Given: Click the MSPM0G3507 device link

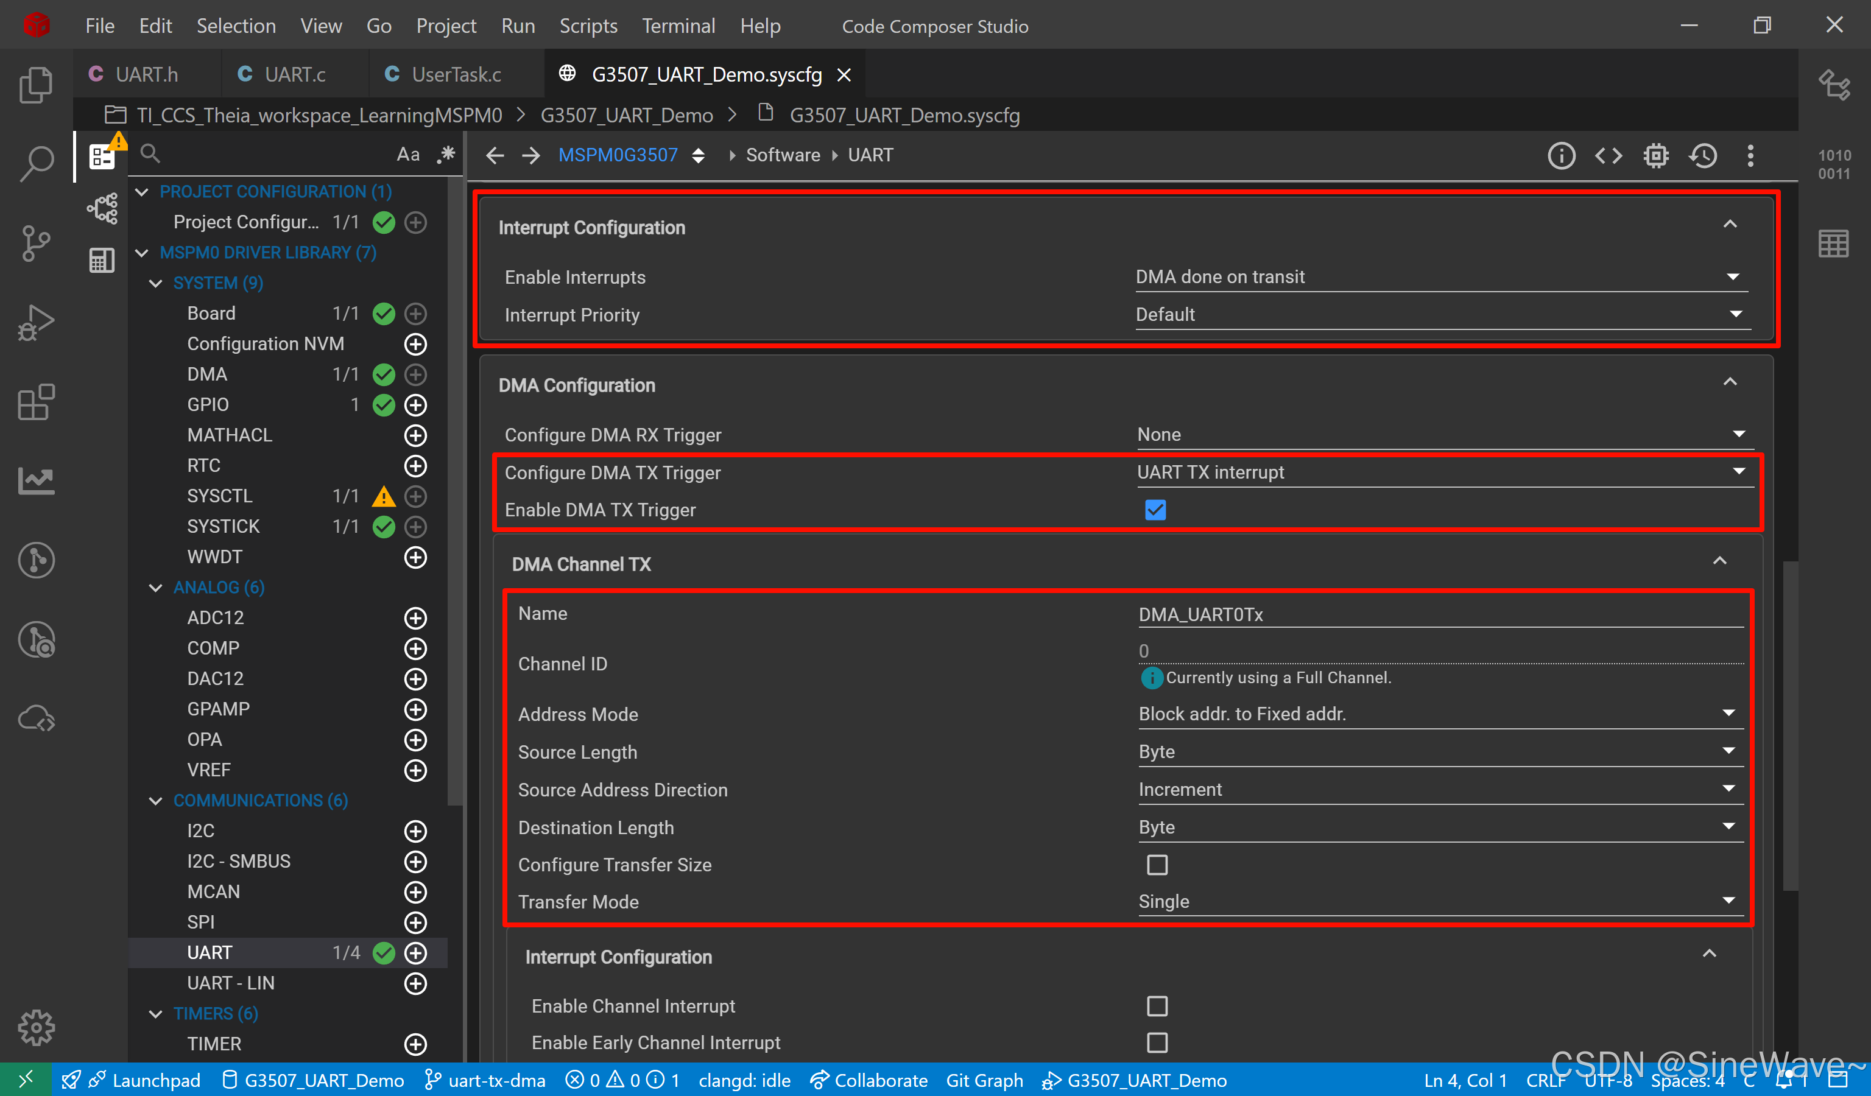Looking at the screenshot, I should pos(618,155).
